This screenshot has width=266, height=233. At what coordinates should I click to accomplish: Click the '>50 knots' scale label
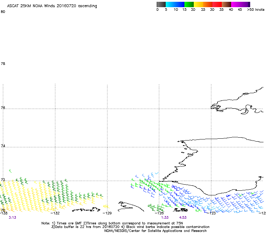point(256,10)
